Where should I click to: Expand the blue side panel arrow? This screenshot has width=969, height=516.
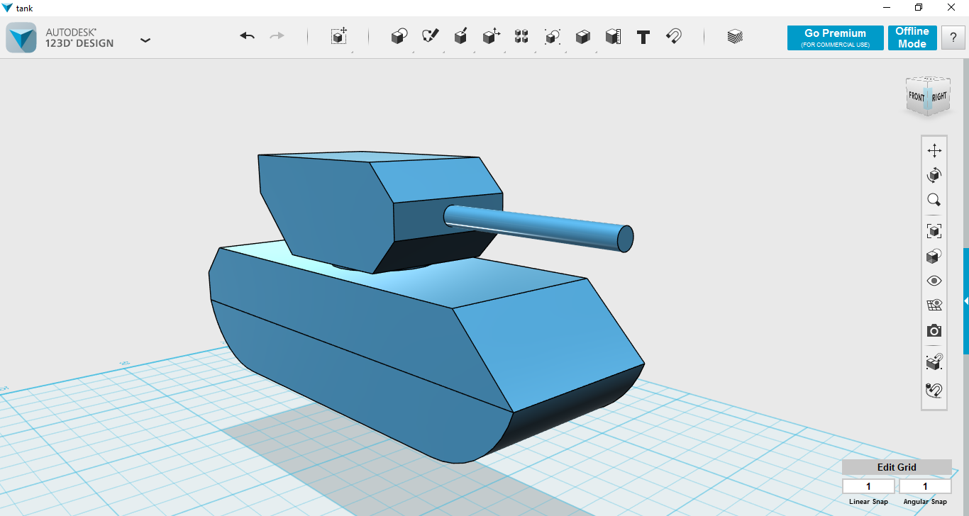pos(965,301)
